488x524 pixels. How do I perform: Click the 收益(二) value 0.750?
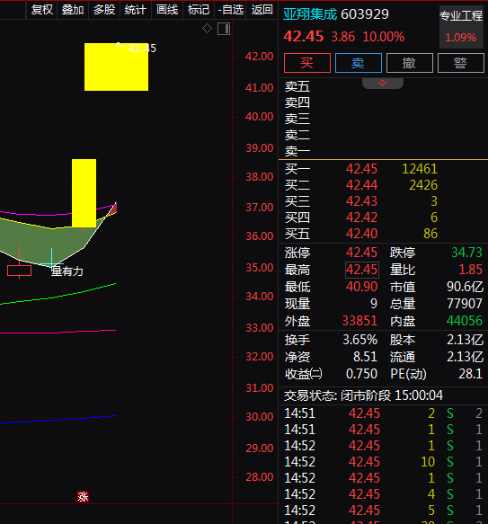tap(361, 374)
